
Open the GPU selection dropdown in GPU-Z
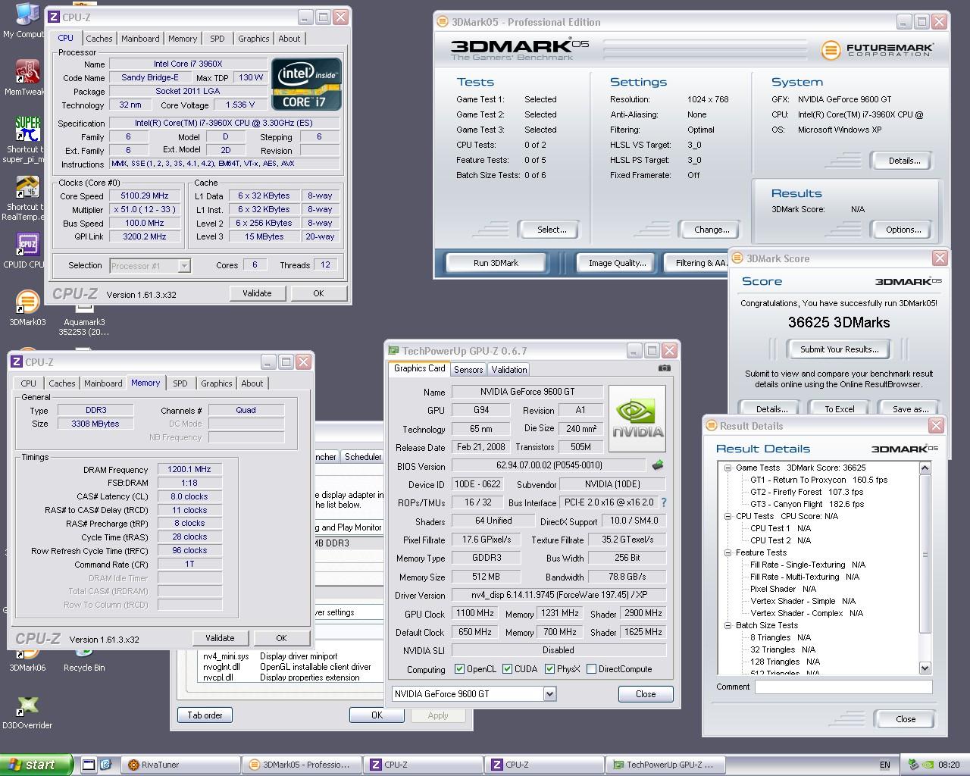(x=549, y=693)
